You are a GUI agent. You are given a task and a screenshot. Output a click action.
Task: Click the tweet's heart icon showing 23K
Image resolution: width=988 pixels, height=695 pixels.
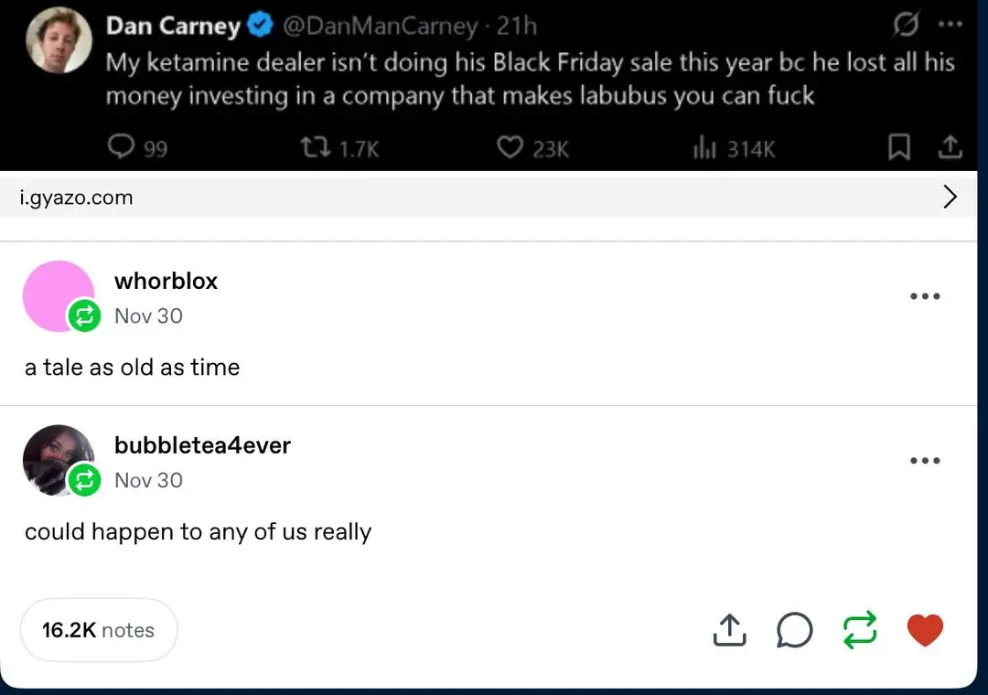point(510,148)
